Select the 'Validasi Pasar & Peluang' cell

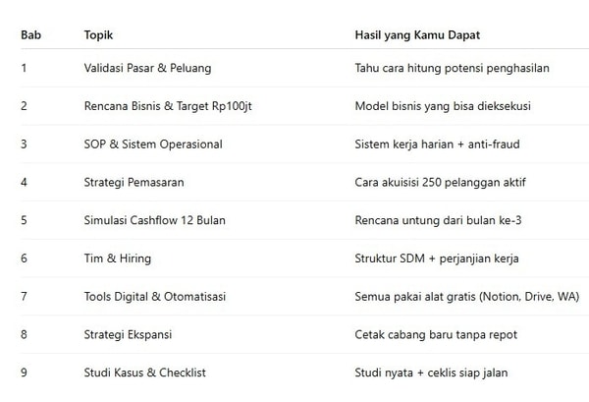[147, 69]
